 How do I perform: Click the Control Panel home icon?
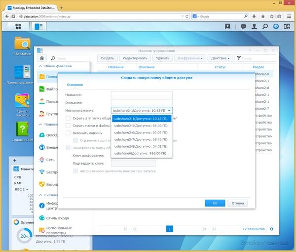tap(42, 58)
